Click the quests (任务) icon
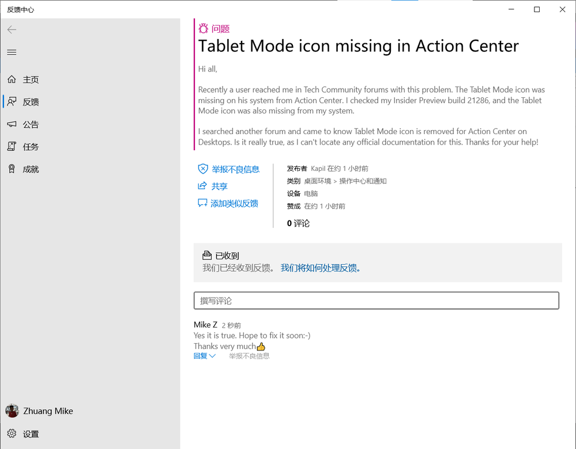Image resolution: width=576 pixels, height=449 pixels. coord(12,147)
